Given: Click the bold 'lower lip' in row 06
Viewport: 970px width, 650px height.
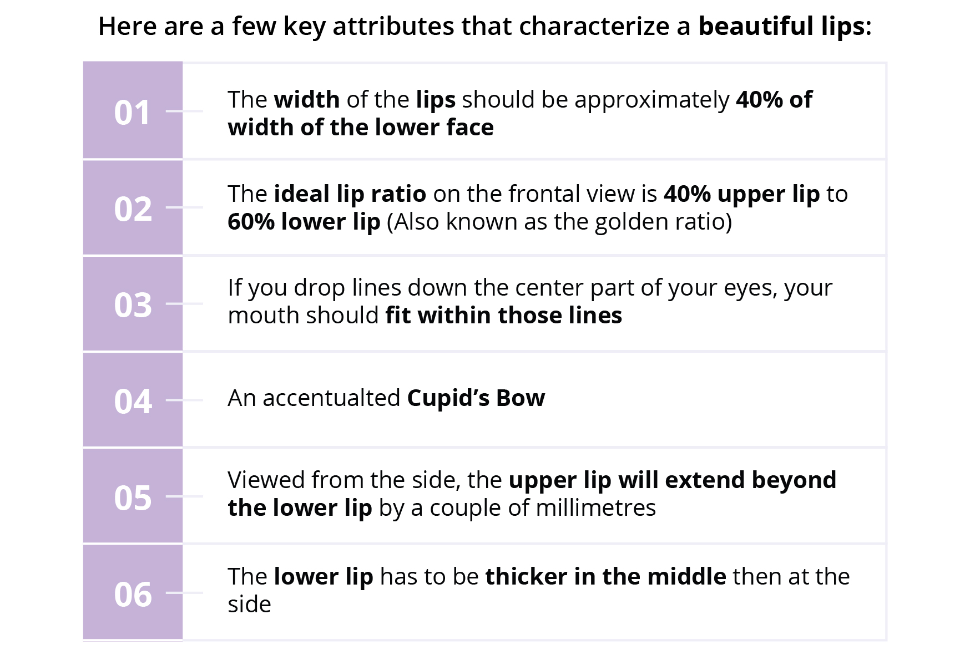Looking at the screenshot, I should [x=324, y=577].
